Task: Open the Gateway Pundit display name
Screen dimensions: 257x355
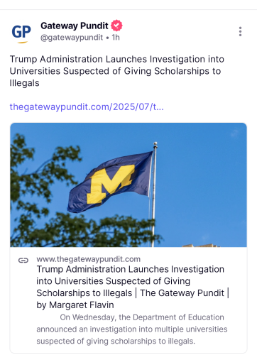Action: point(75,26)
